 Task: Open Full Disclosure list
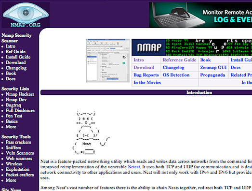click(x=20, y=111)
